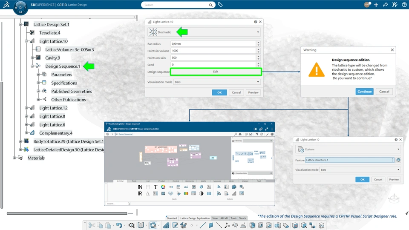Click the fullscreen arrows icon in the Visual Scripting Editor header

[266, 129]
